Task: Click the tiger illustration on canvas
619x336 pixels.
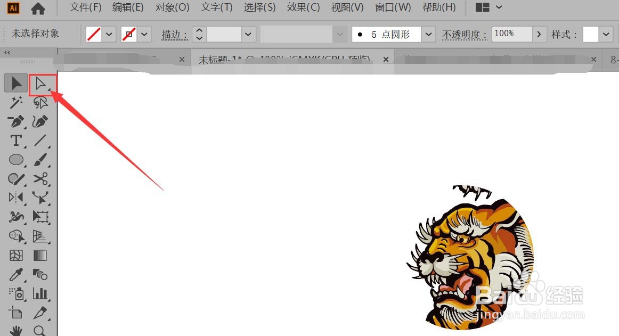Action: click(471, 258)
